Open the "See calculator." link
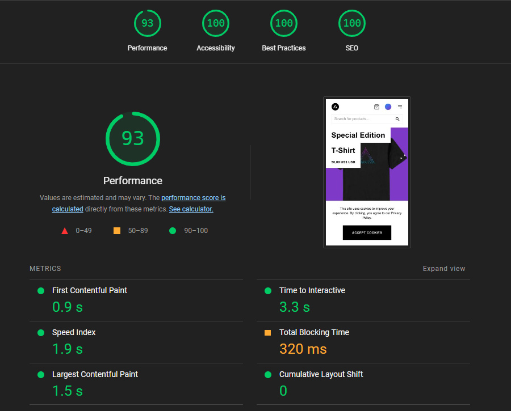This screenshot has height=411, width=511. click(191, 209)
